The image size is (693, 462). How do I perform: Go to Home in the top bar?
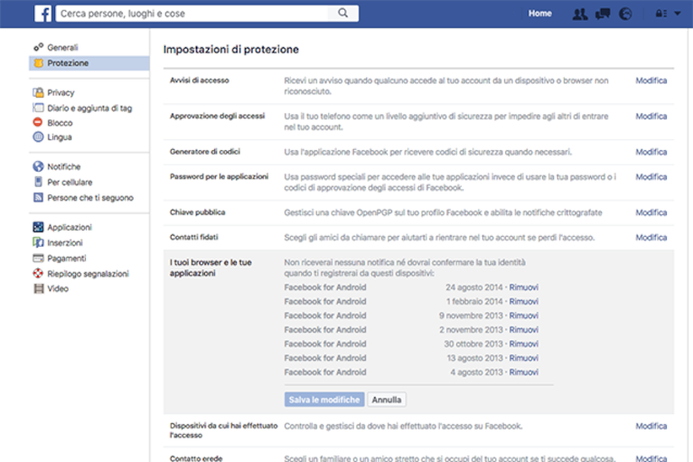click(x=539, y=14)
